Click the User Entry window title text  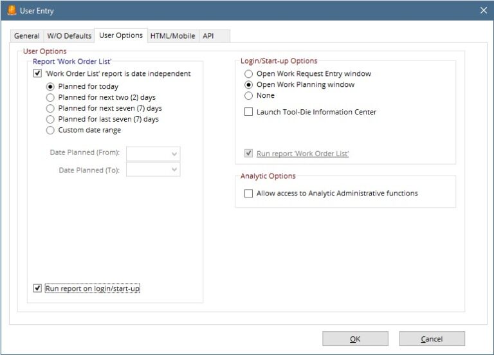point(37,11)
